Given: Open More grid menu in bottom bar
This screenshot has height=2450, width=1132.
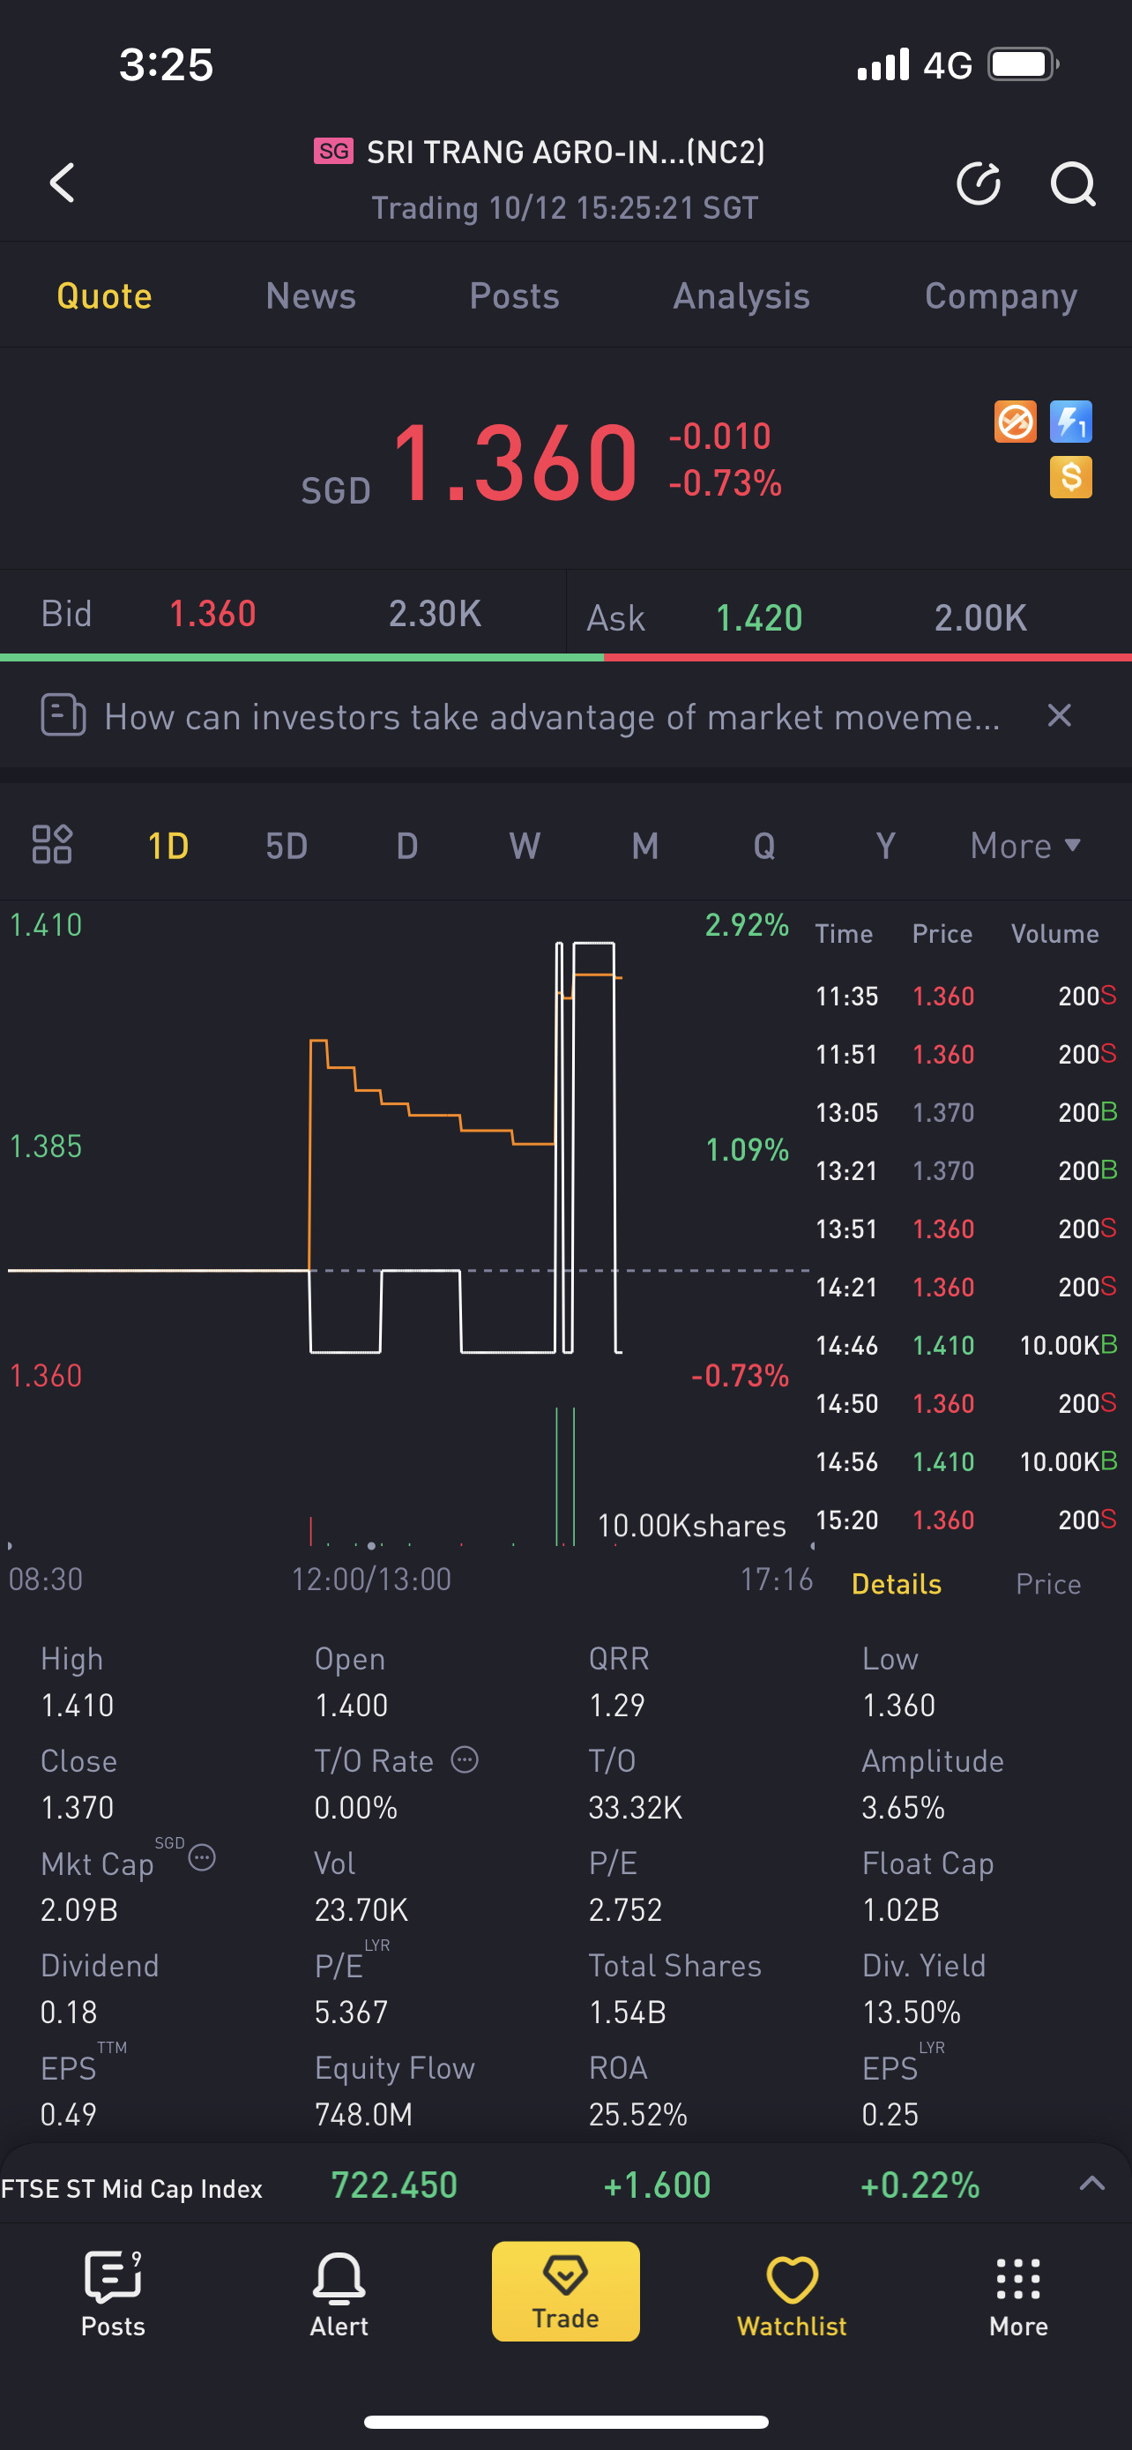Looking at the screenshot, I should [x=1018, y=2293].
